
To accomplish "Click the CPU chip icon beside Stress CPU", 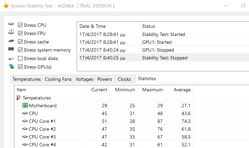I will click(x=11, y=24).
